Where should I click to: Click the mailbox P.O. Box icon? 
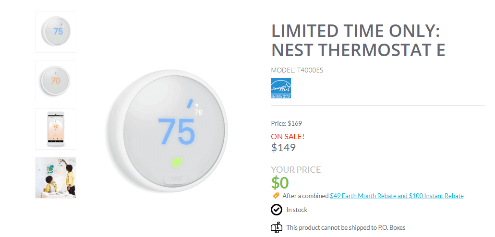click(x=277, y=228)
